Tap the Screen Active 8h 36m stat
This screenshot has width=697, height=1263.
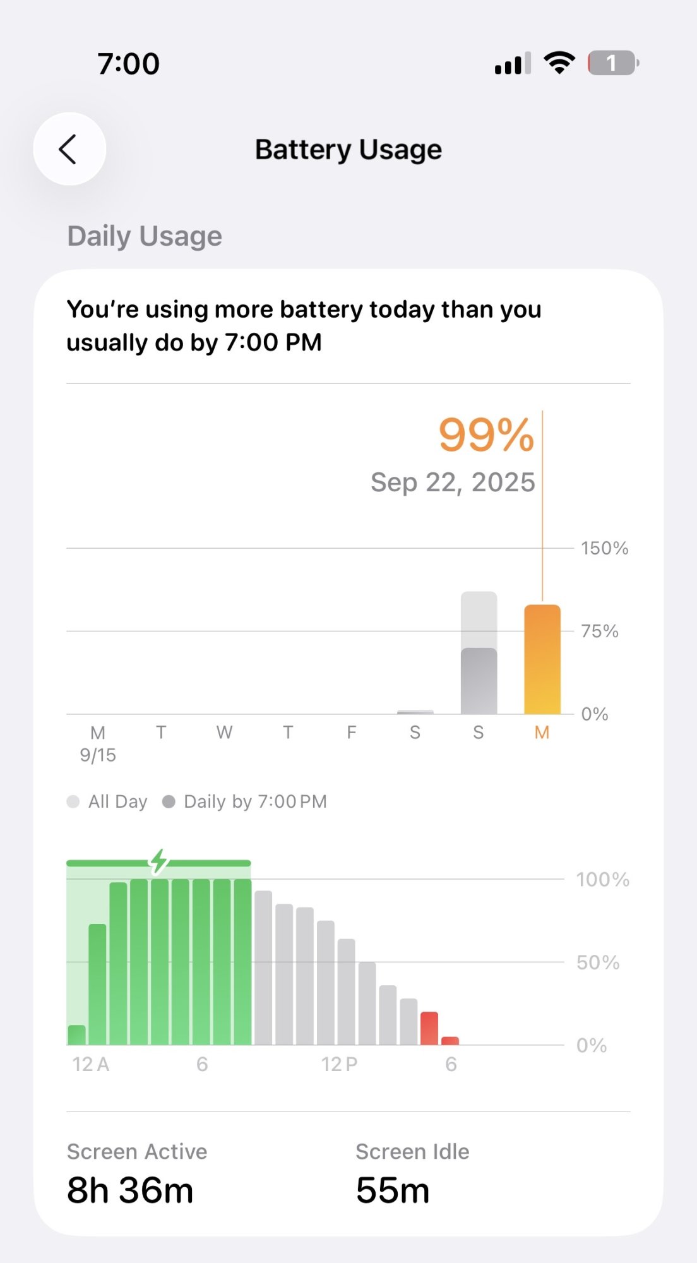tap(137, 1175)
